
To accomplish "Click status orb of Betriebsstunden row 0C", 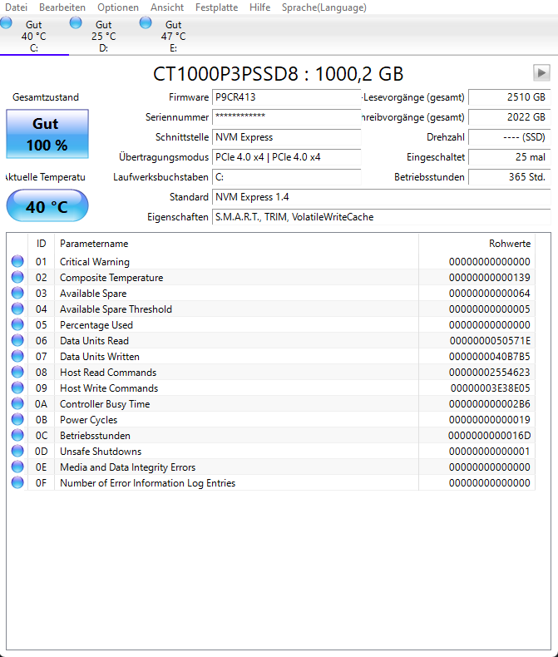I will 17,435.
